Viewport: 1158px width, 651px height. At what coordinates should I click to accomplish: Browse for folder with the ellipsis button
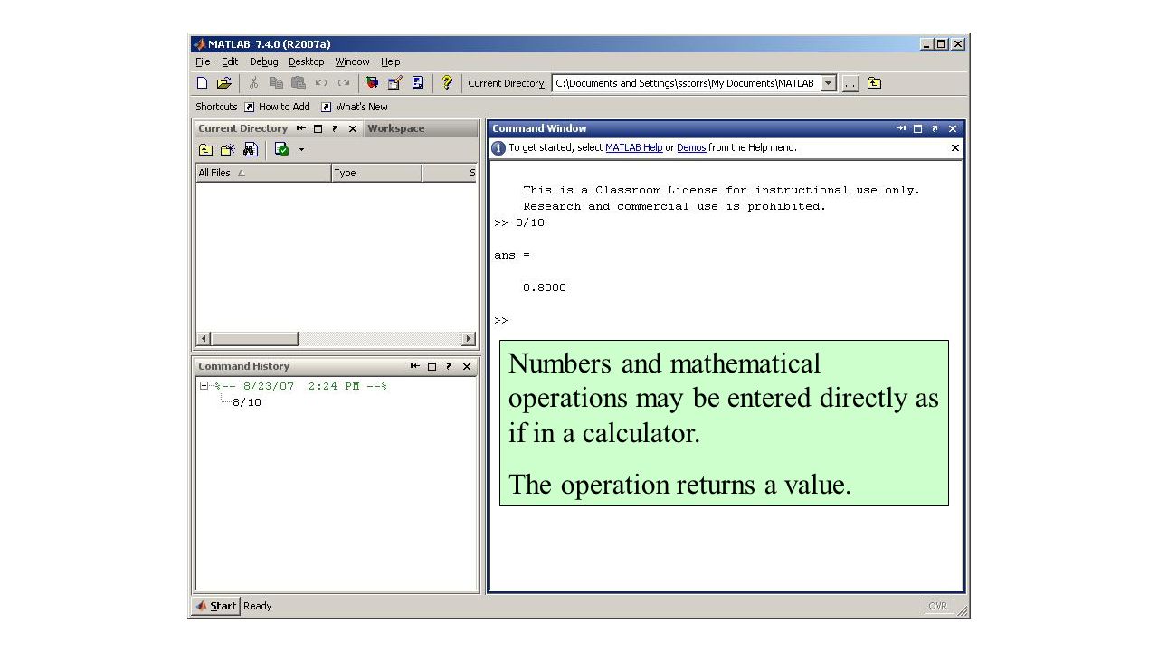850,83
